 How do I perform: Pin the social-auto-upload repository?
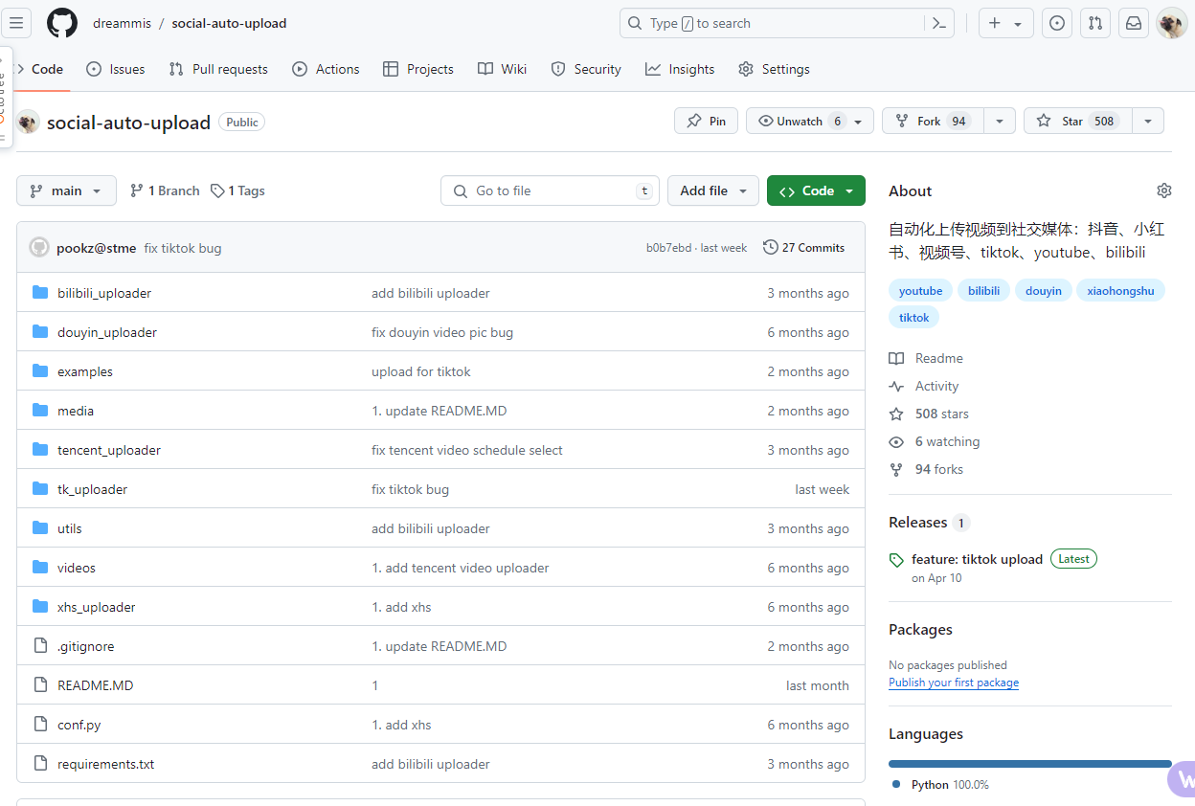pos(707,121)
